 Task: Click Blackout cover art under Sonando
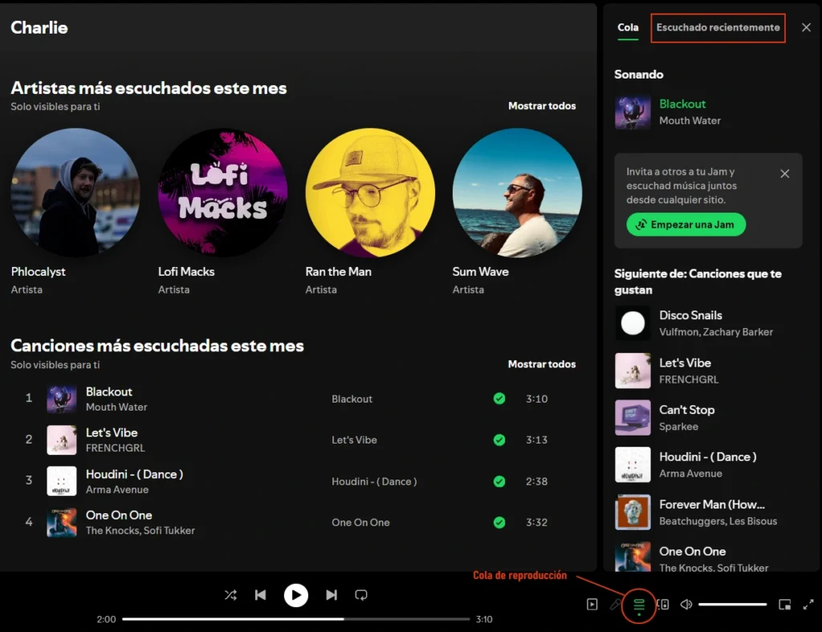(x=633, y=111)
